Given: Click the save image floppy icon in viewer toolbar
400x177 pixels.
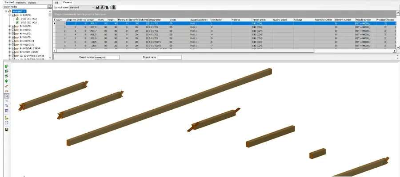Looking at the screenshot, I should (x=7, y=130).
